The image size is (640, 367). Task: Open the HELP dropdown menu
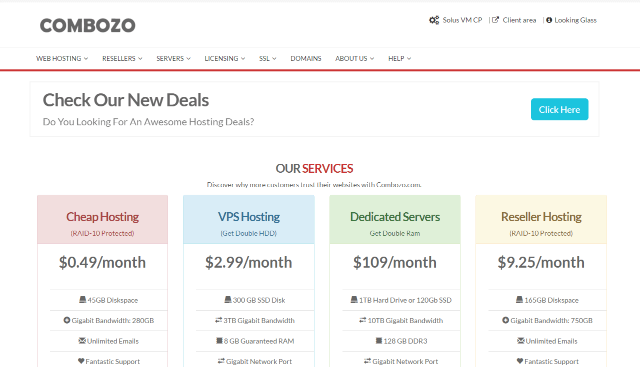[399, 58]
